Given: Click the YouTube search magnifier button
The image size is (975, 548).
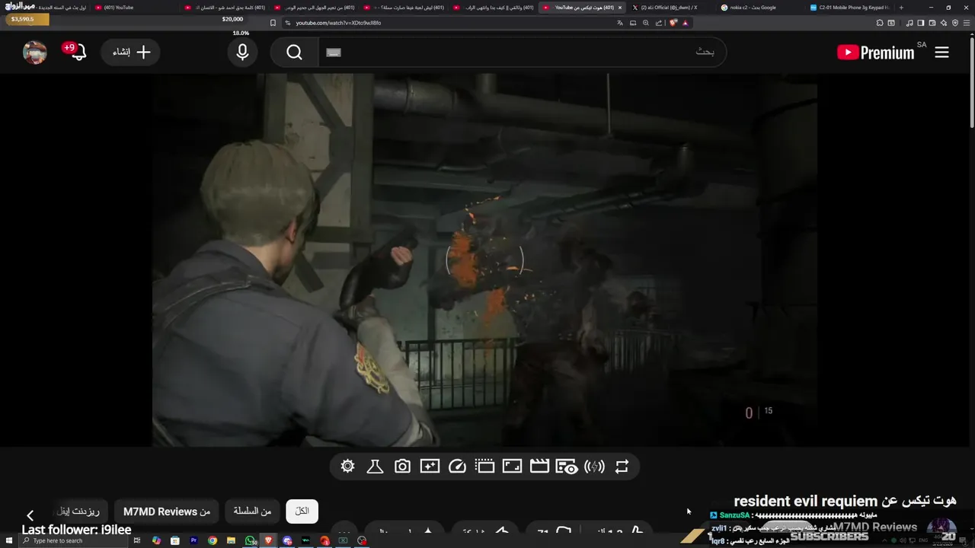Looking at the screenshot, I should click(295, 53).
